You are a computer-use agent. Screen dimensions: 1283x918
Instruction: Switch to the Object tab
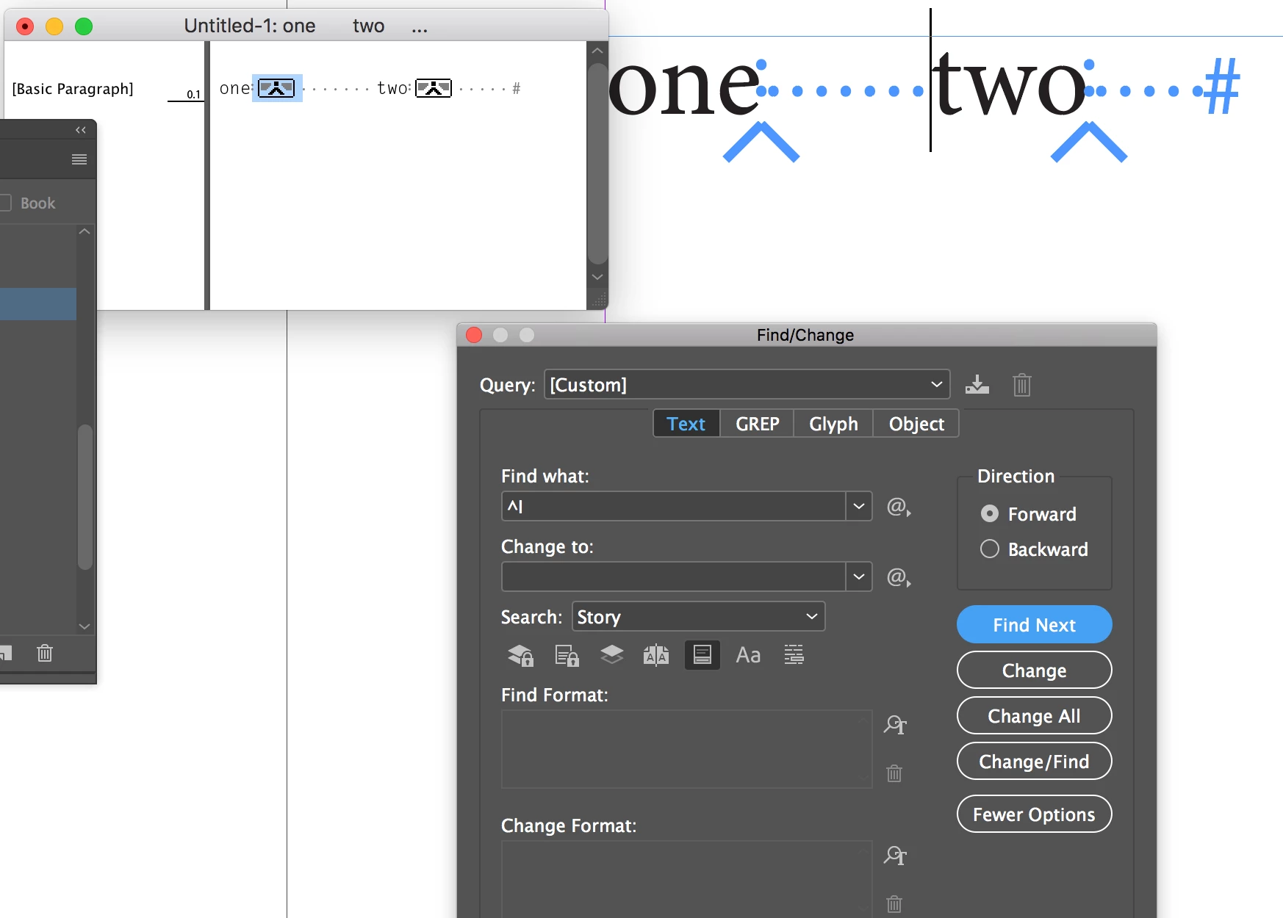[x=916, y=424]
